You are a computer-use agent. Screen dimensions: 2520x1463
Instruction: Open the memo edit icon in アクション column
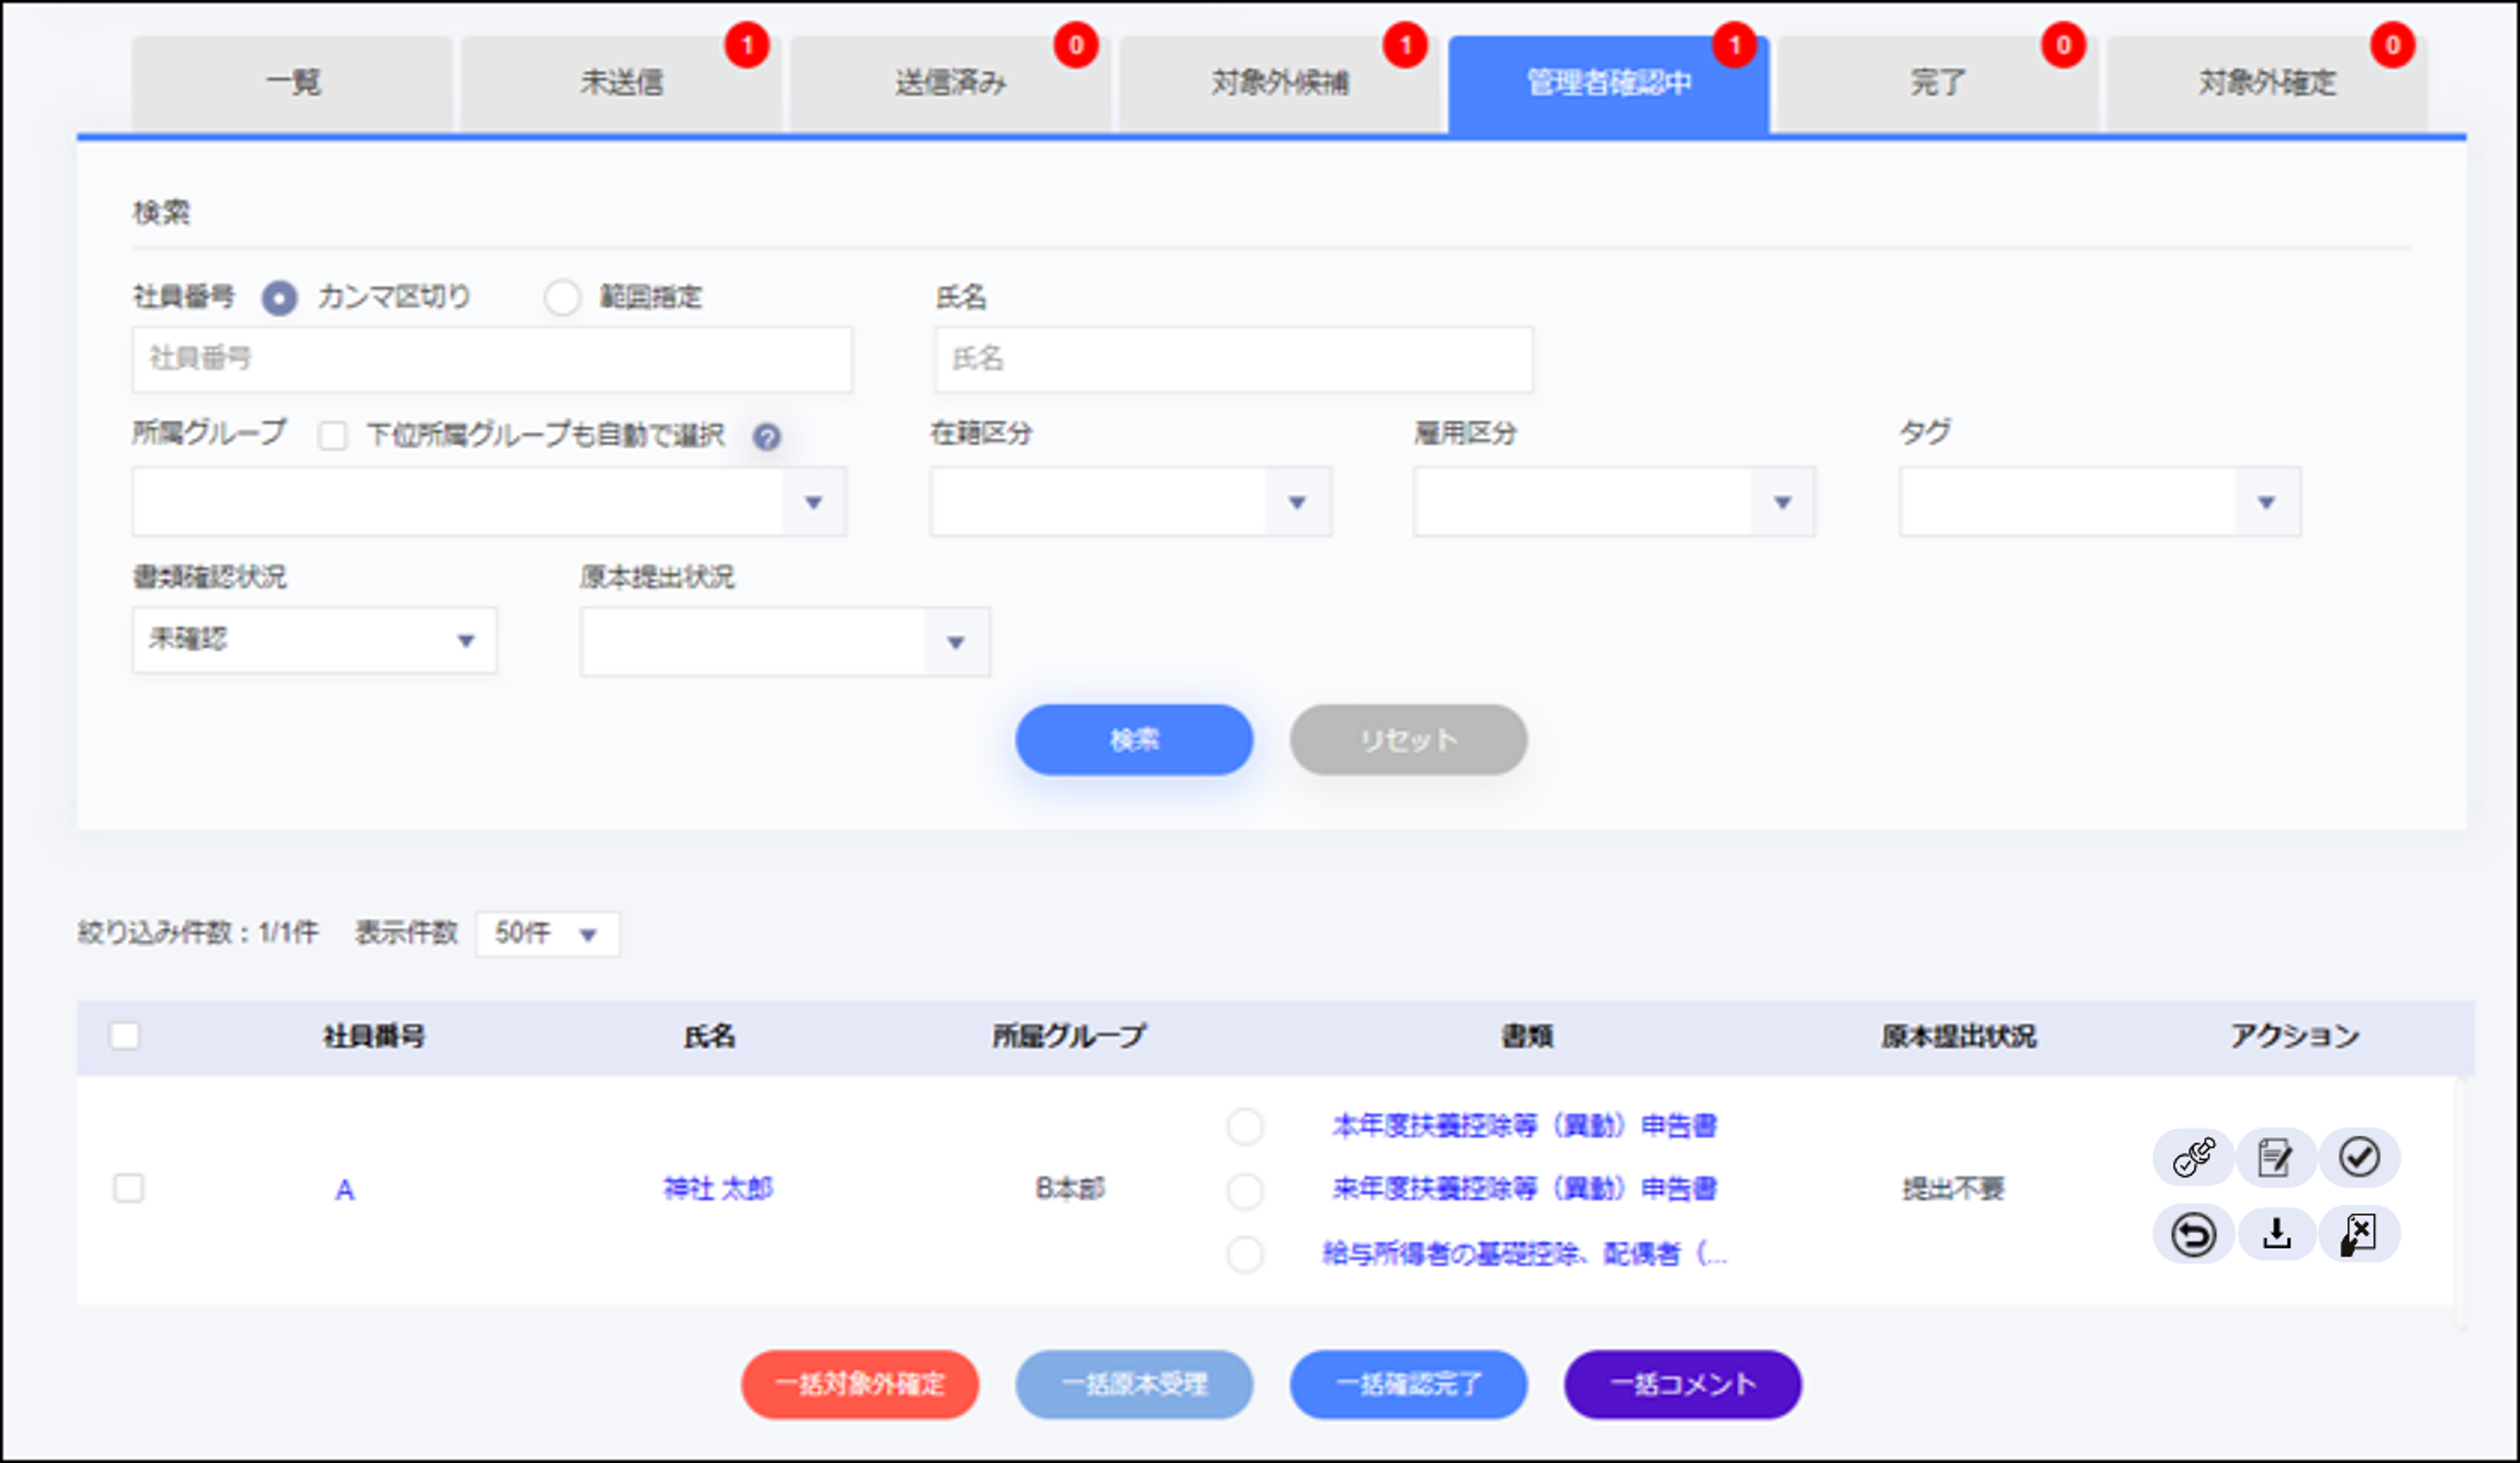coord(2276,1157)
